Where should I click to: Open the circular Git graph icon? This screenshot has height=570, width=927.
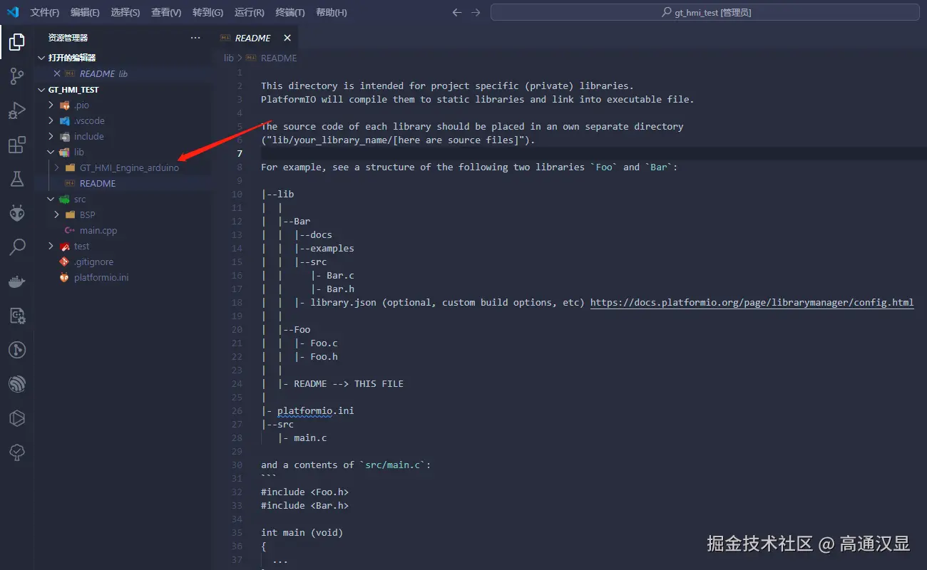tap(17, 350)
